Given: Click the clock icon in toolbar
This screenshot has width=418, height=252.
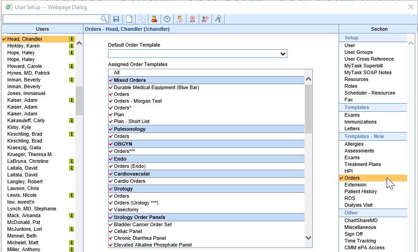Looking at the screenshot, I should (167, 19).
